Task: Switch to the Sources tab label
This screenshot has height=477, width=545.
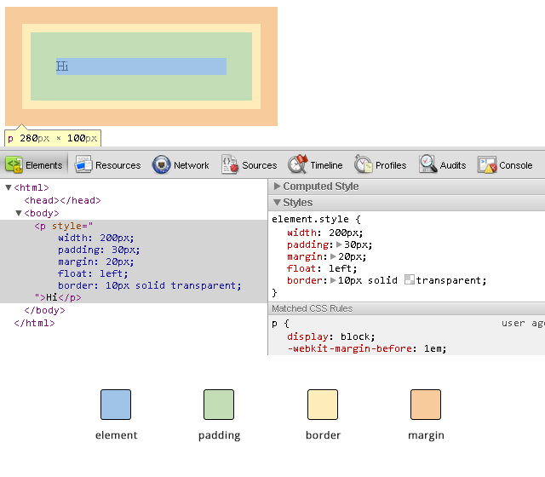Action: [x=260, y=165]
